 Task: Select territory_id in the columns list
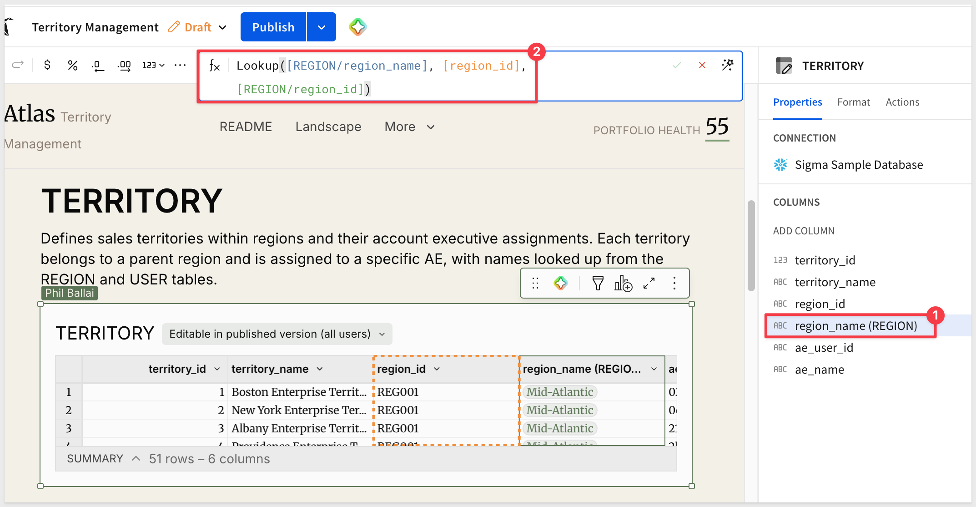click(x=825, y=260)
